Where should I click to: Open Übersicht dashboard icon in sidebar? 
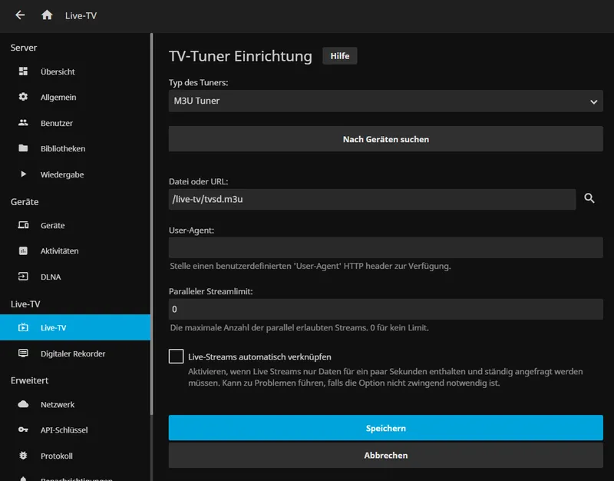(x=23, y=72)
